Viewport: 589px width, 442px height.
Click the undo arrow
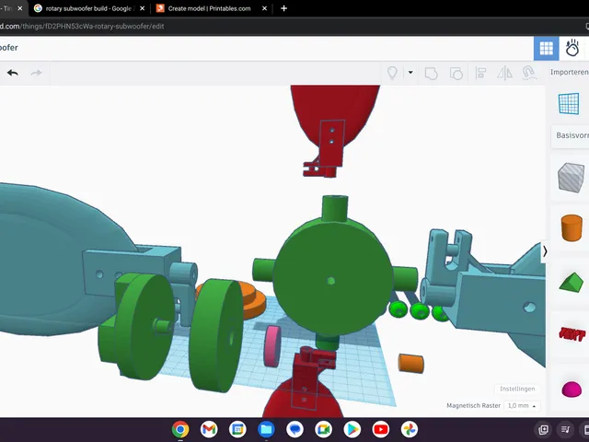[x=13, y=73]
